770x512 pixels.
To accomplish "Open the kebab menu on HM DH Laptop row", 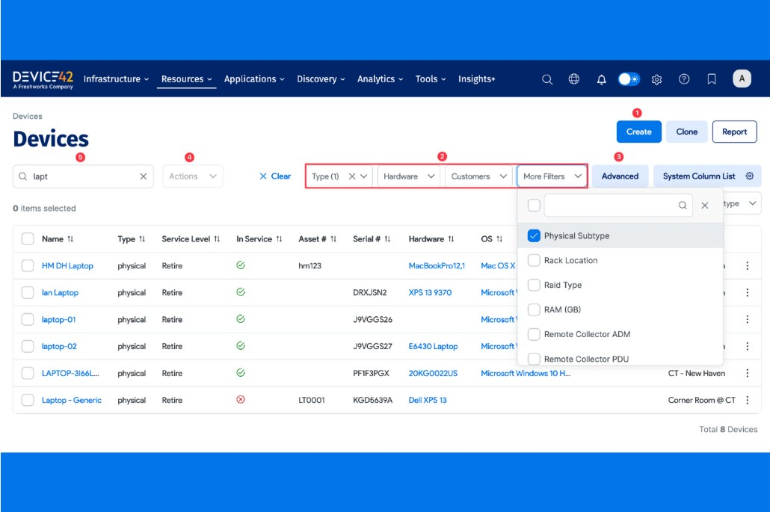I will click(x=746, y=265).
